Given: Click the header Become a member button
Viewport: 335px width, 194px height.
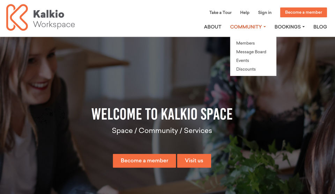Looking at the screenshot, I should pyautogui.click(x=303, y=13).
